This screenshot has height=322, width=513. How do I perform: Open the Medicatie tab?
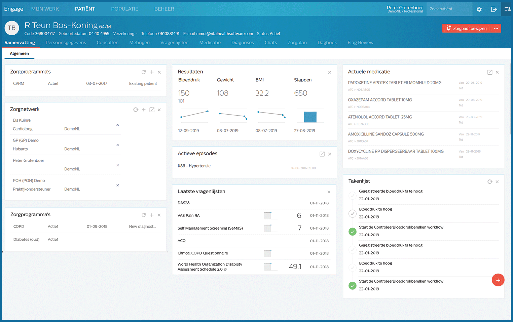pos(210,43)
